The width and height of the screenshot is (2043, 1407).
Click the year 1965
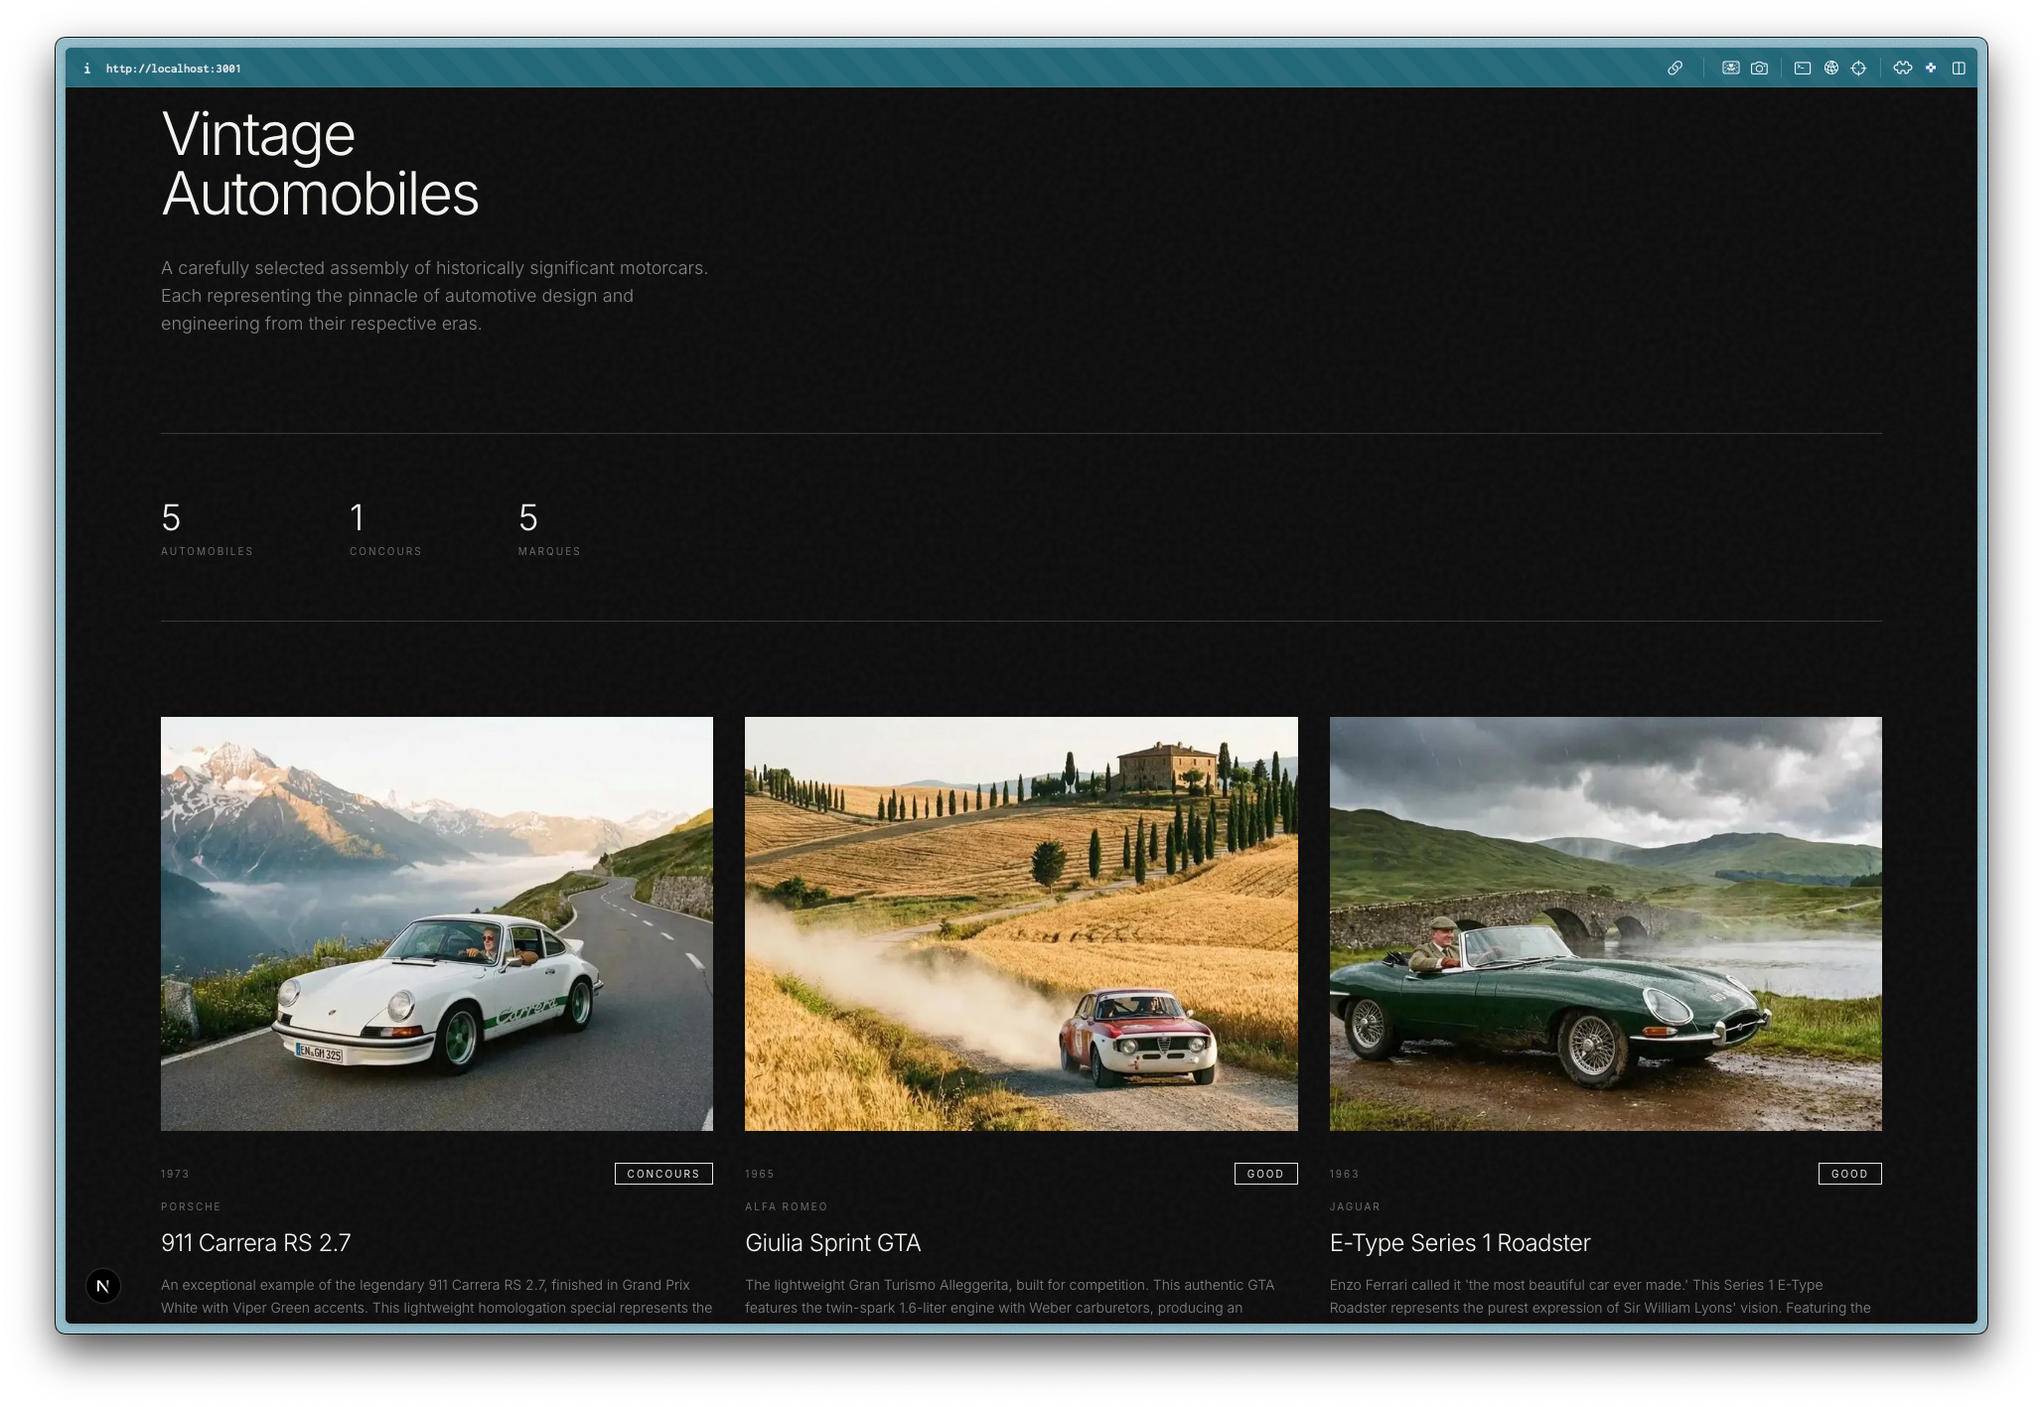tap(760, 1174)
